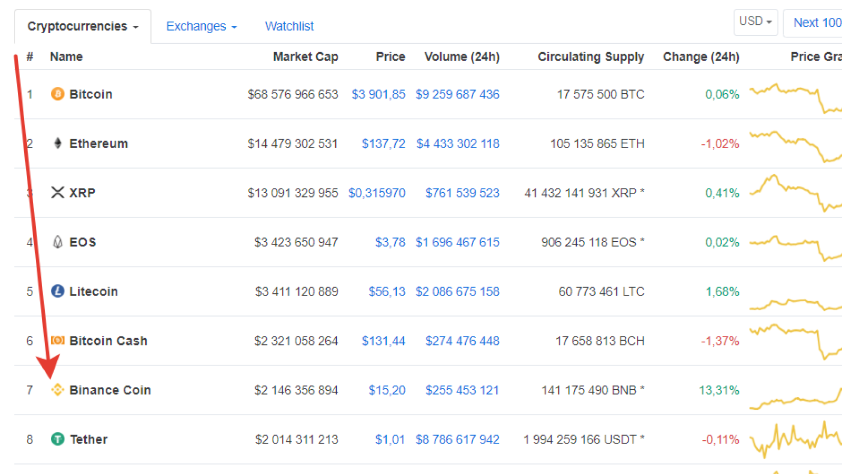Open the Binance Coin name link

tap(110, 390)
